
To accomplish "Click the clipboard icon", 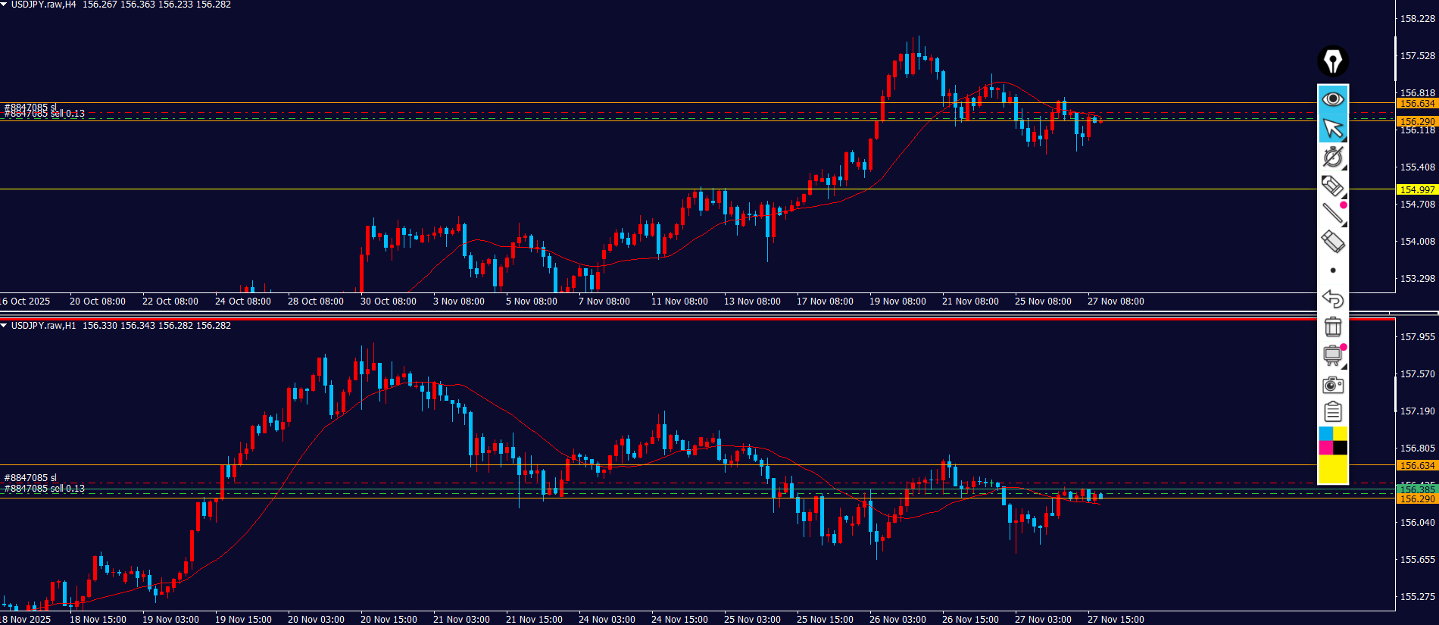I will click(1333, 412).
